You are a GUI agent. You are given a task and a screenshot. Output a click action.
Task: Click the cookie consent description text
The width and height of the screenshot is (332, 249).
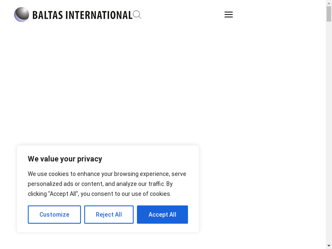[x=107, y=184]
